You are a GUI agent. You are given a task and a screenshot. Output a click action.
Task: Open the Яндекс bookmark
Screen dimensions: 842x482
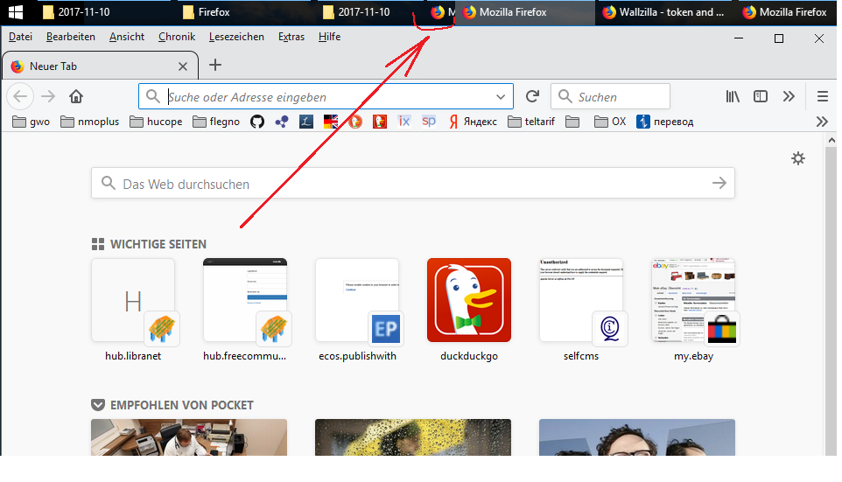(473, 122)
